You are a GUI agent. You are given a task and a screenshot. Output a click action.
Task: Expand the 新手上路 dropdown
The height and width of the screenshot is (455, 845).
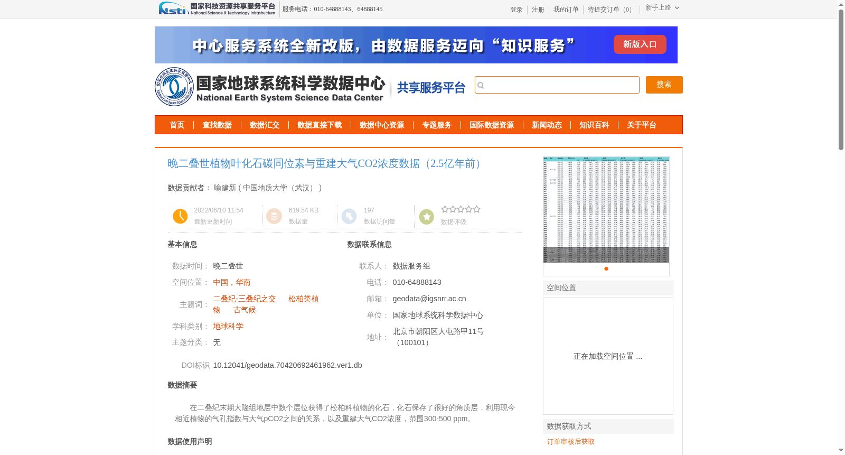pyautogui.click(x=662, y=8)
